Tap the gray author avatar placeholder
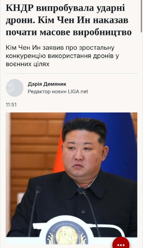 (x=15, y=88)
